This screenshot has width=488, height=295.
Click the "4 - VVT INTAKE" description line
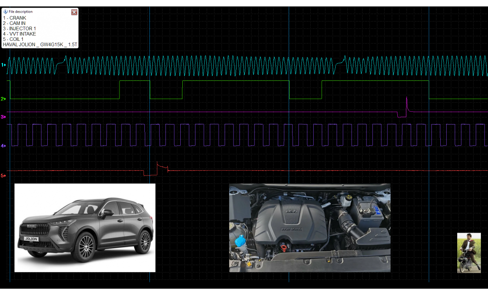19,34
